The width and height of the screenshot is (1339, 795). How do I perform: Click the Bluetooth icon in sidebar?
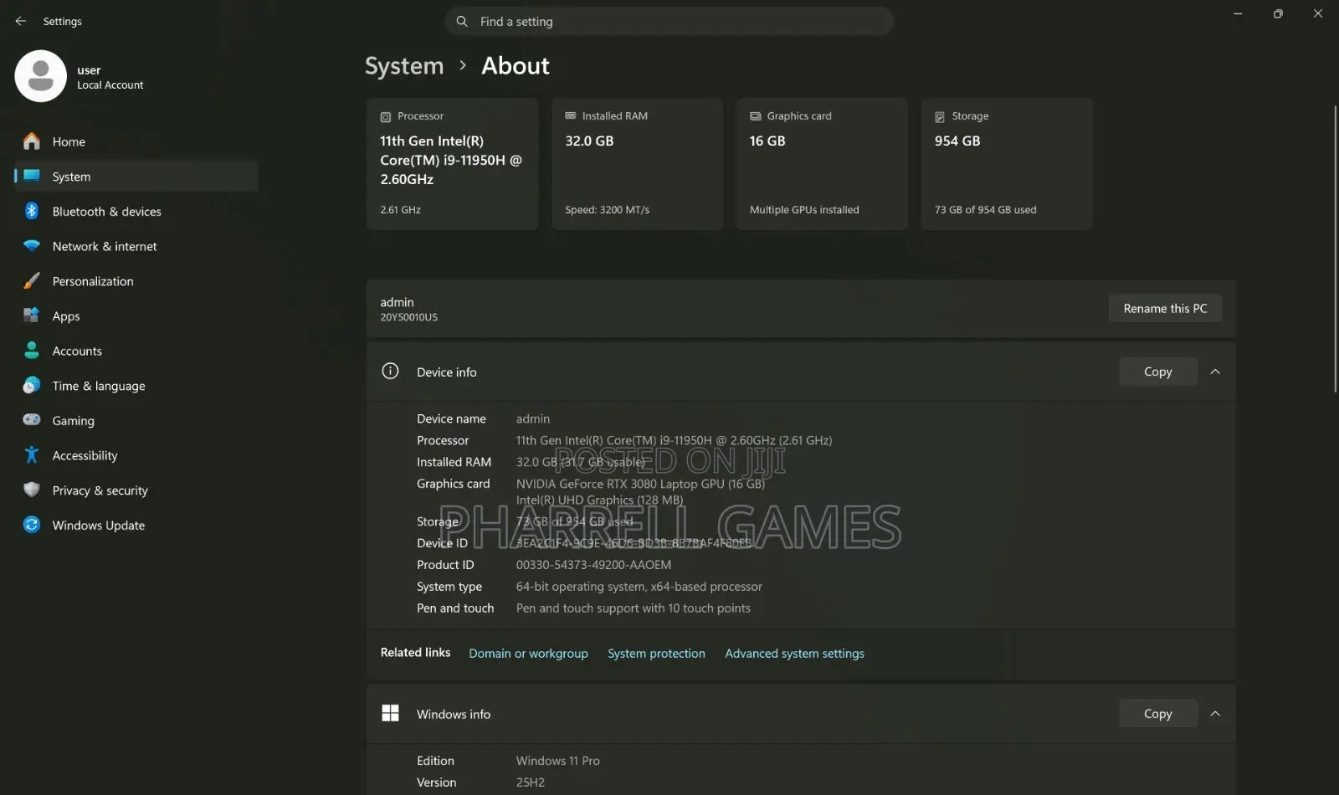[32, 211]
